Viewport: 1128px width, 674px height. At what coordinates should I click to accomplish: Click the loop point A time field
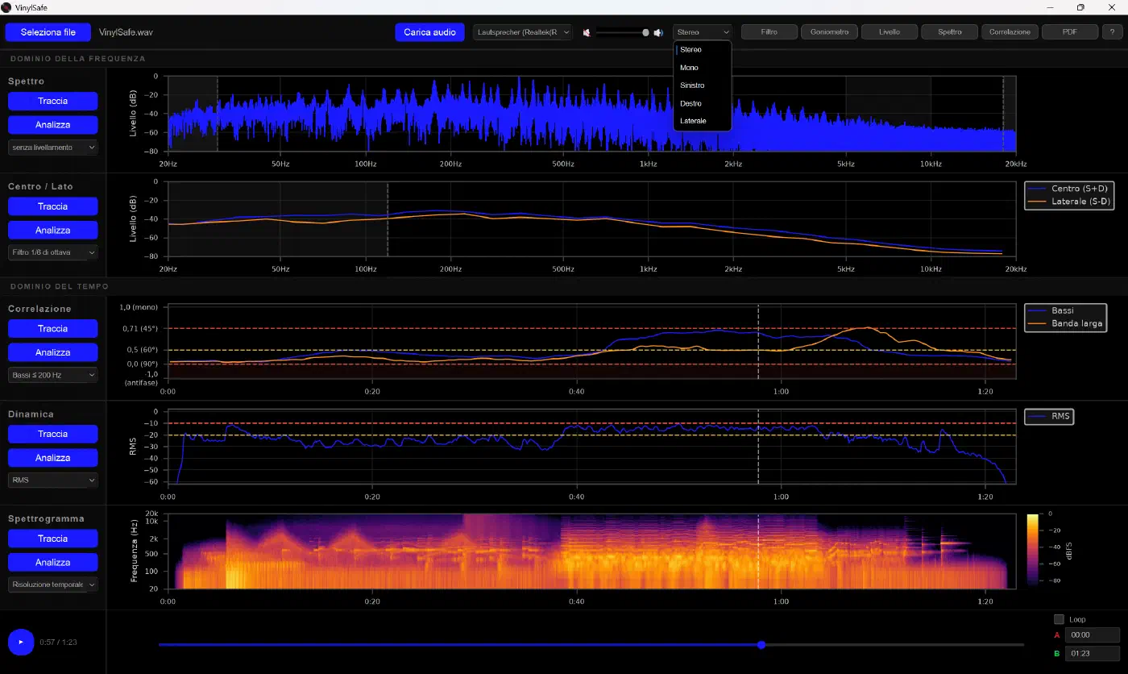[x=1093, y=635]
